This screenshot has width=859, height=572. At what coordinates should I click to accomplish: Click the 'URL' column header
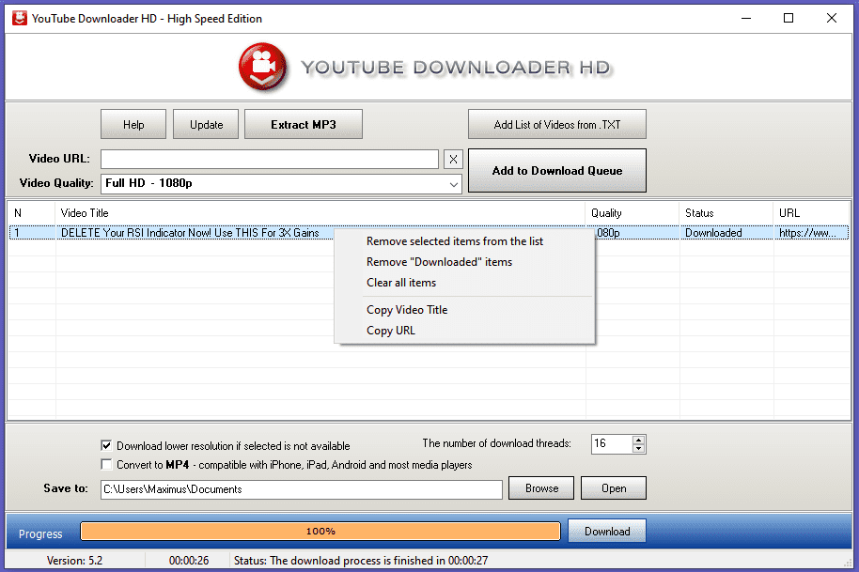tap(812, 213)
